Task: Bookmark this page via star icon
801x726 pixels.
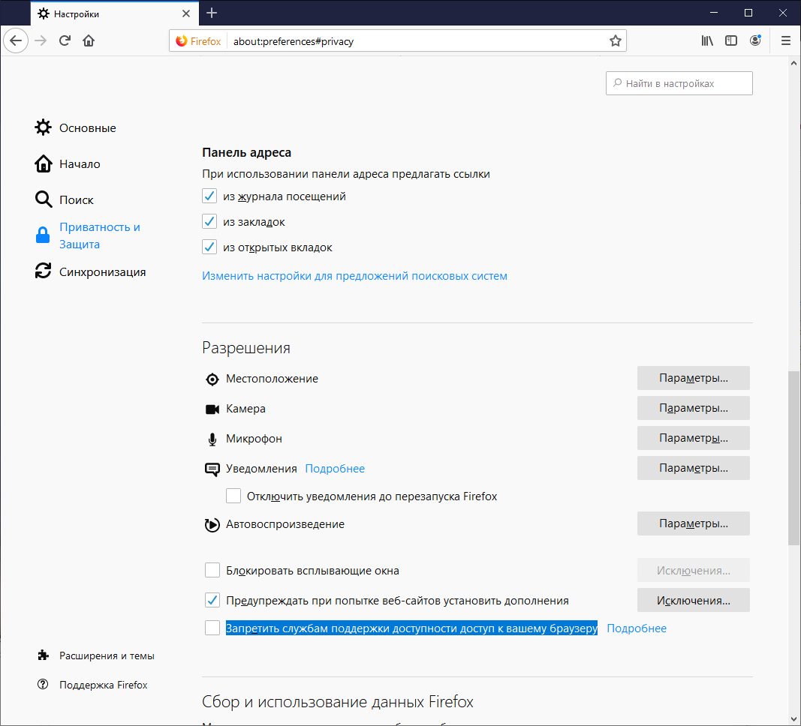Action: tap(616, 40)
